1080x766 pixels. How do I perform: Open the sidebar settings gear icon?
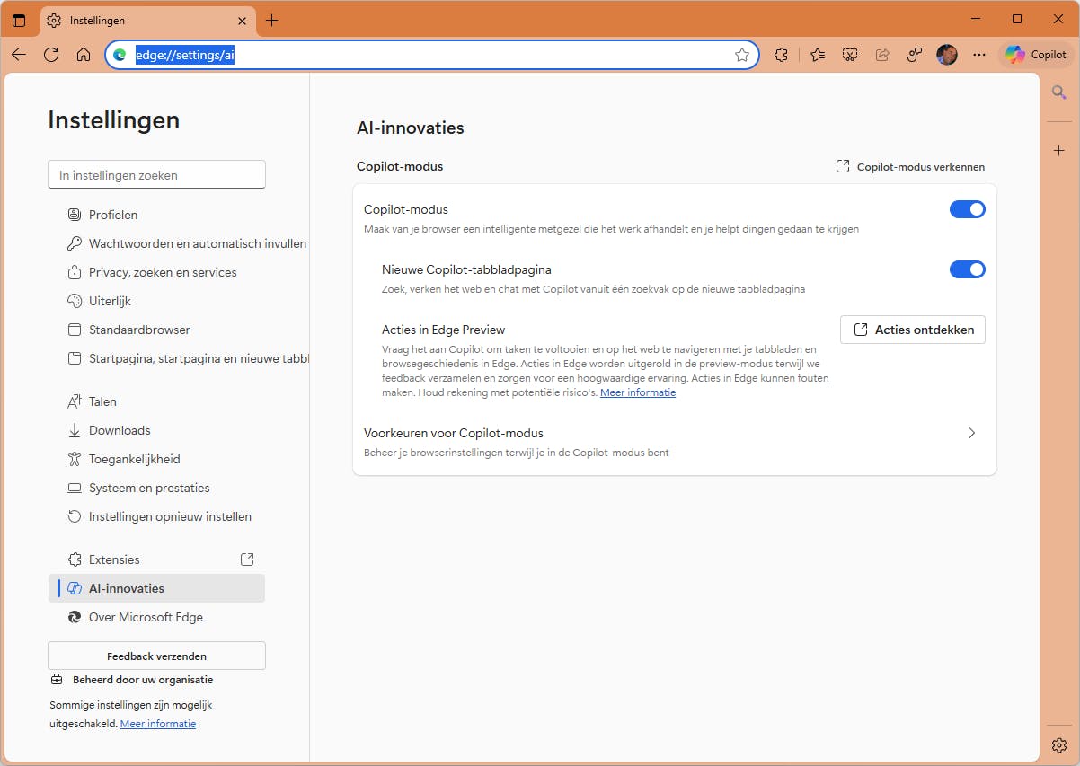[1059, 745]
